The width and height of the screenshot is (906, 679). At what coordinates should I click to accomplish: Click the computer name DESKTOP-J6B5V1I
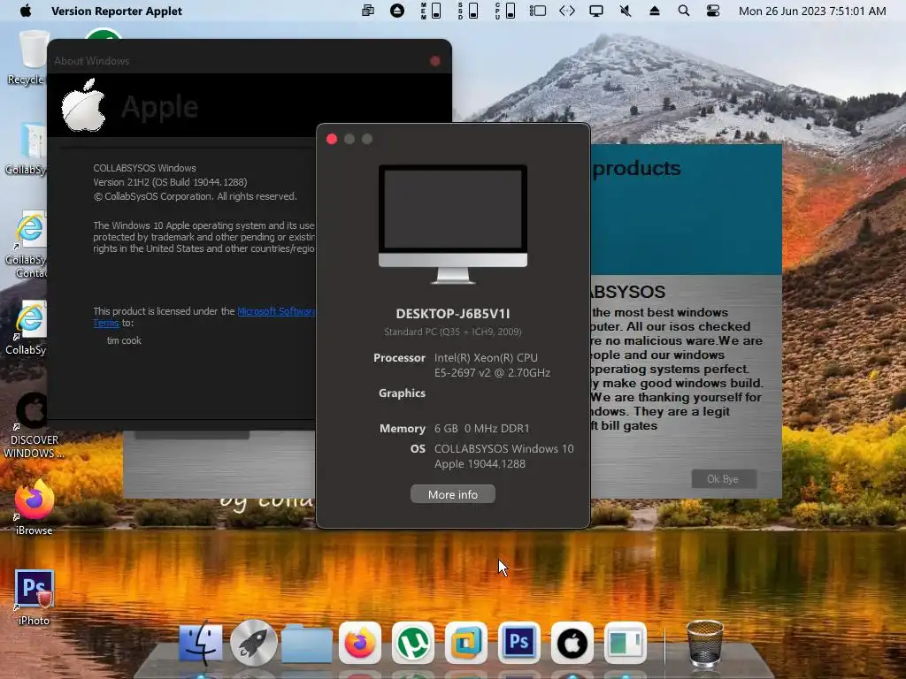point(452,314)
